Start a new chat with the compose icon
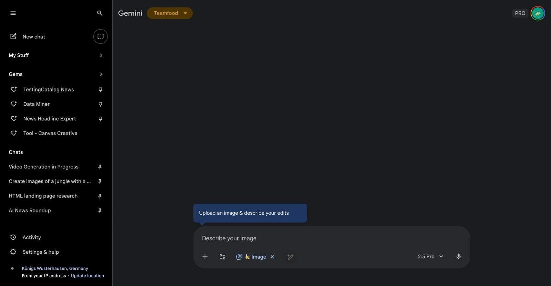Viewport: 551px width, 286px height. click(x=13, y=36)
